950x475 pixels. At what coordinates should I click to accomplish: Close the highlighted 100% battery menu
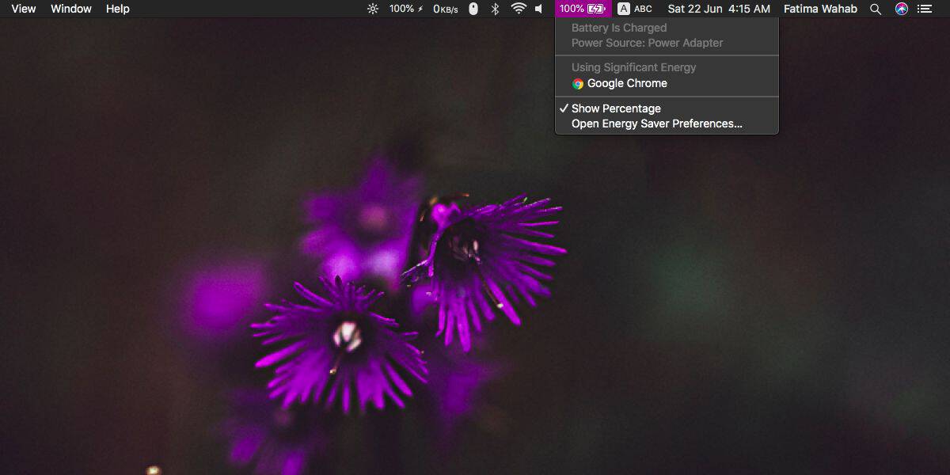coord(583,9)
